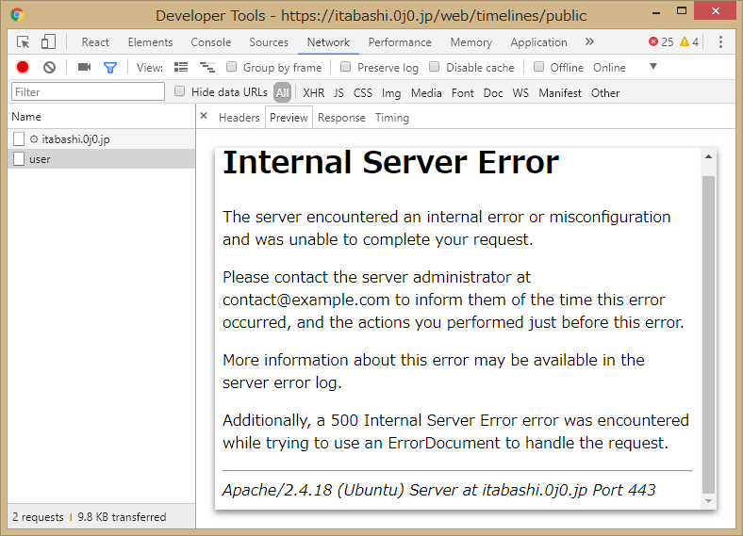Screen dimensions: 743x536
Task: Open the network throttling dropdown arrow
Action: [x=652, y=68]
